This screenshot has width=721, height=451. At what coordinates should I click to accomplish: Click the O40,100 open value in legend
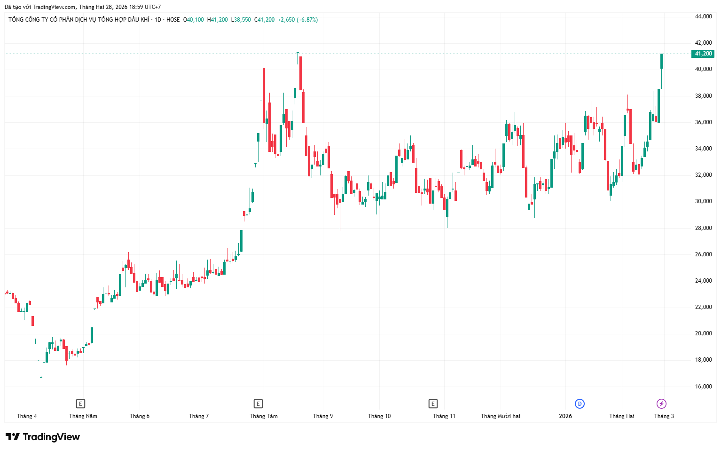point(194,20)
